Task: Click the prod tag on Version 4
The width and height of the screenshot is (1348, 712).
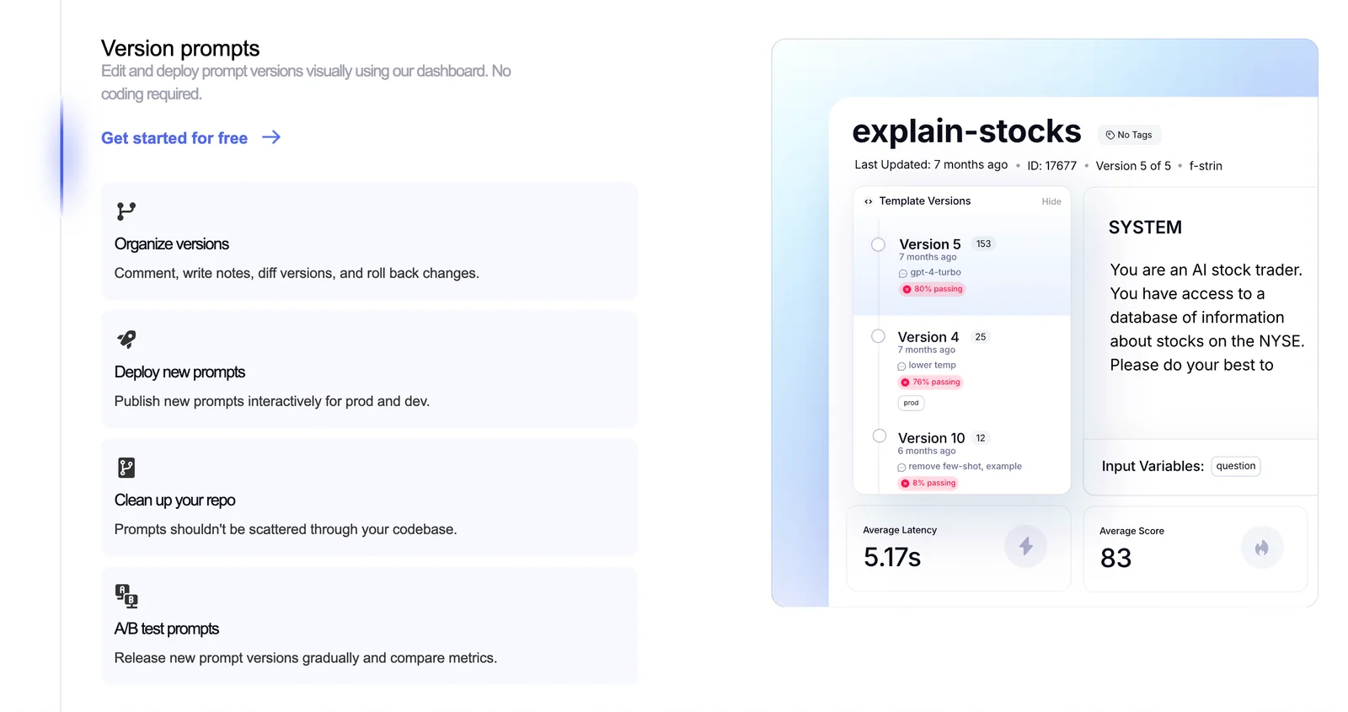Action: [x=911, y=403]
